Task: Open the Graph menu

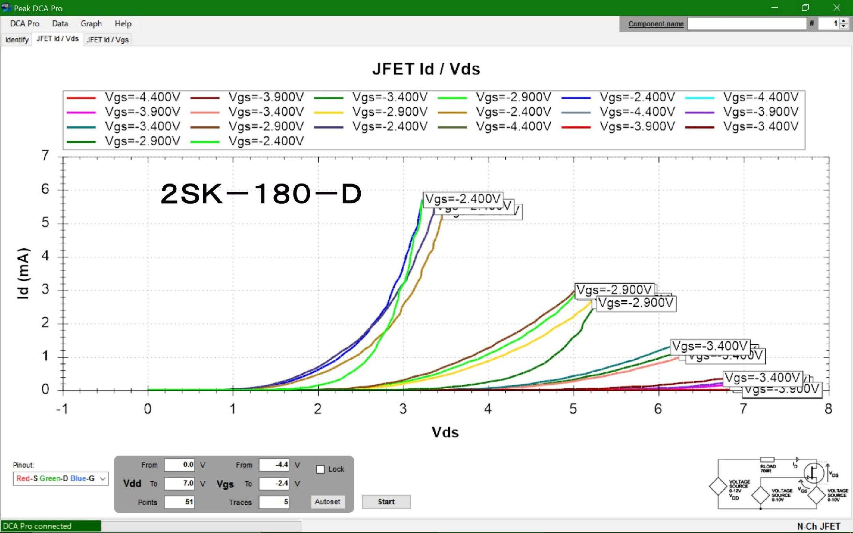Action: point(91,24)
